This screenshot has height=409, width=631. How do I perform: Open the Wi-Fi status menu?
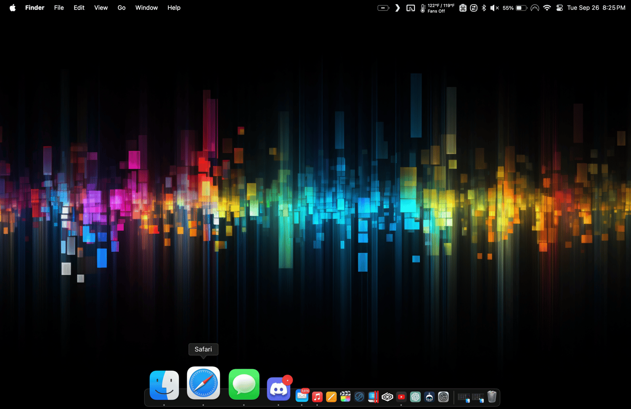click(547, 8)
